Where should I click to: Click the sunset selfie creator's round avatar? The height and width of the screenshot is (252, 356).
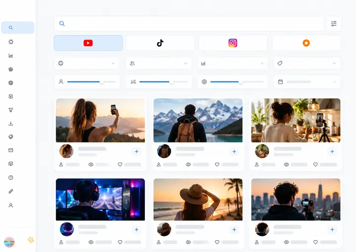coord(66,151)
